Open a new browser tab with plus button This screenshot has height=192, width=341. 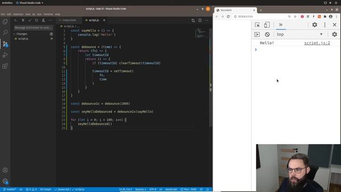pyautogui.click(x=261, y=10)
